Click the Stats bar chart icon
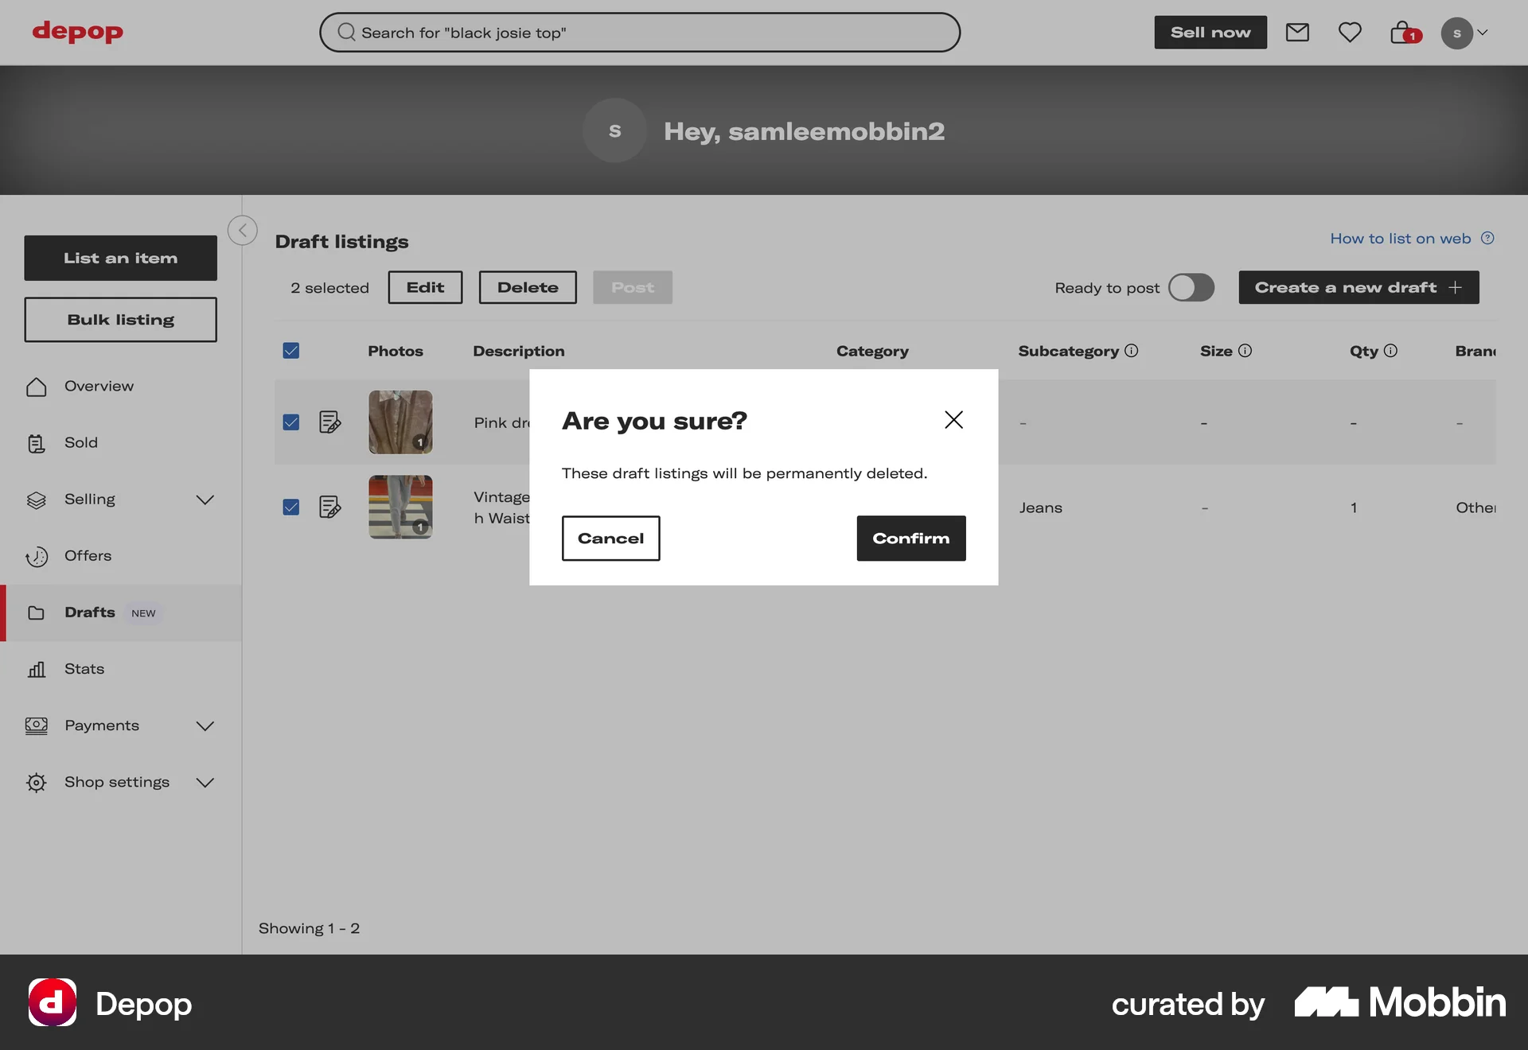 pyautogui.click(x=37, y=669)
